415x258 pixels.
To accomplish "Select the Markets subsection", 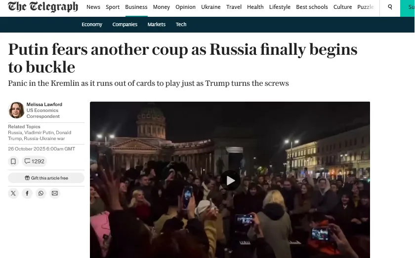I will pos(157,24).
